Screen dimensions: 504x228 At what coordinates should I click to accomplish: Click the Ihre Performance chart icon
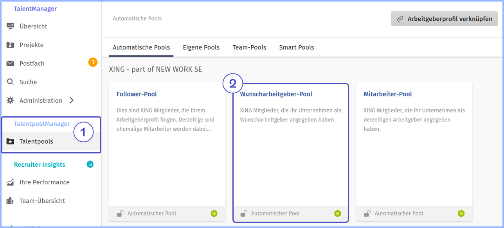pyautogui.click(x=10, y=182)
